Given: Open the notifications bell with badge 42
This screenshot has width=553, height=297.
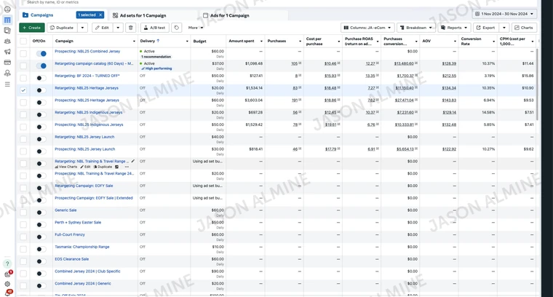Looking at the screenshot, I should pos(8,293).
